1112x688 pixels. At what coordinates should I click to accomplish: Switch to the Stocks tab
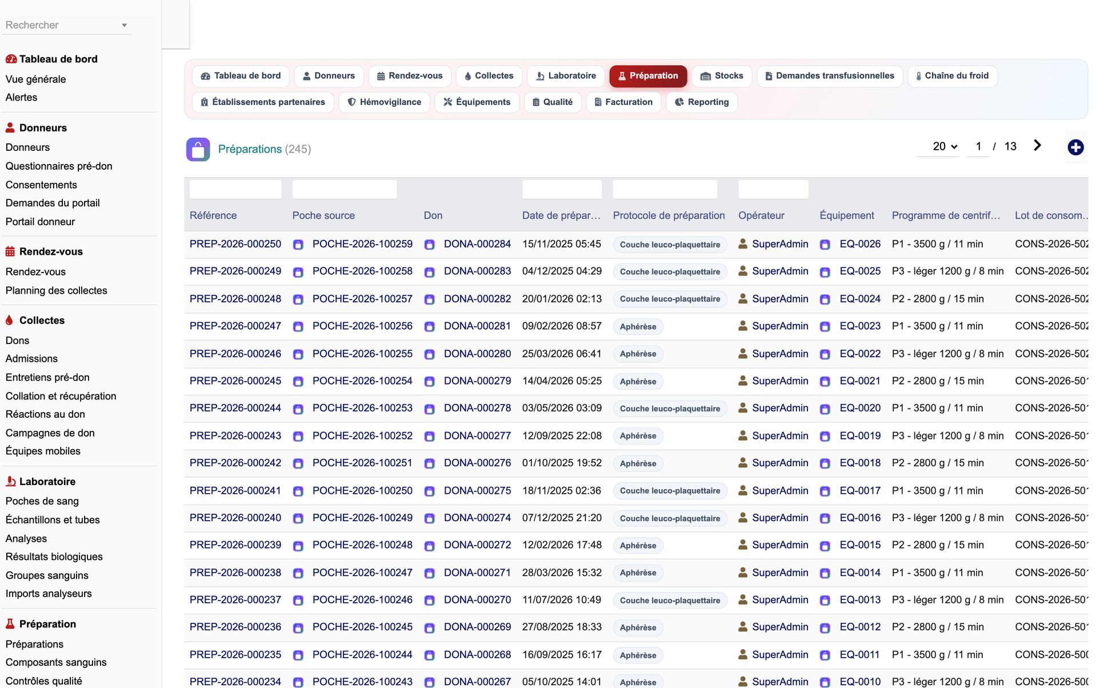(722, 76)
